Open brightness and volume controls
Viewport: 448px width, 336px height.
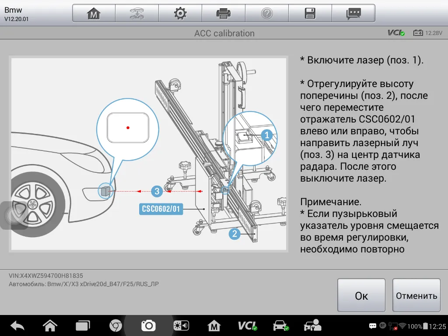click(x=181, y=325)
